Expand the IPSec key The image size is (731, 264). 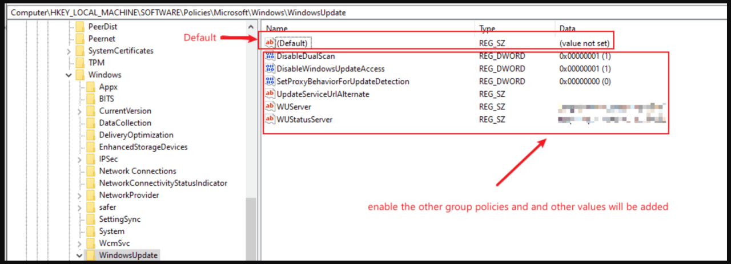[80, 159]
